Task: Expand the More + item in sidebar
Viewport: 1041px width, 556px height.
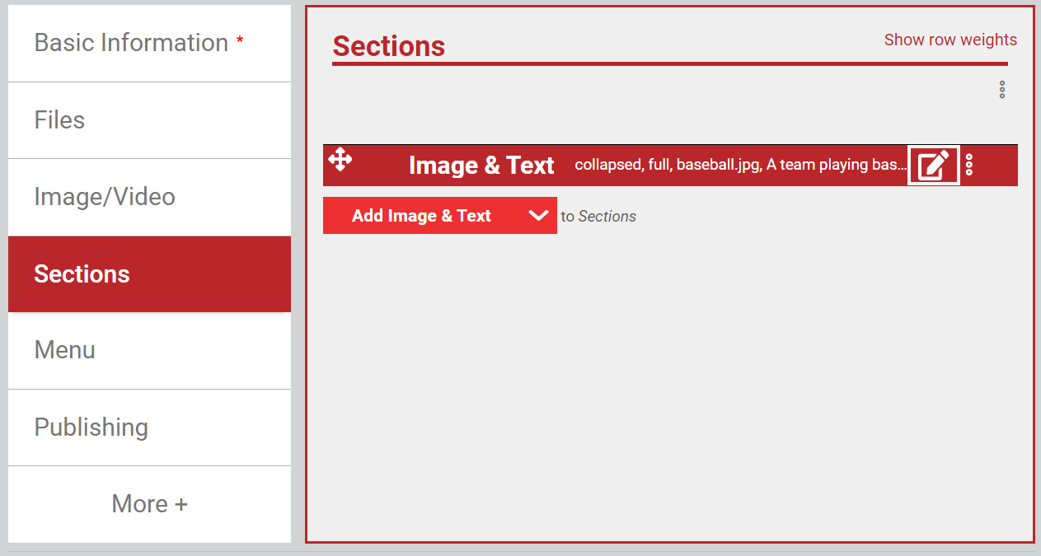Action: (150, 504)
